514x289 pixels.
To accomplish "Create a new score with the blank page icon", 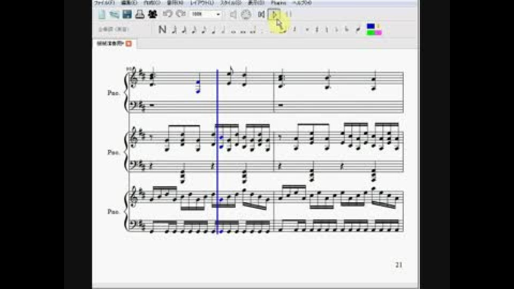I will click(102, 14).
